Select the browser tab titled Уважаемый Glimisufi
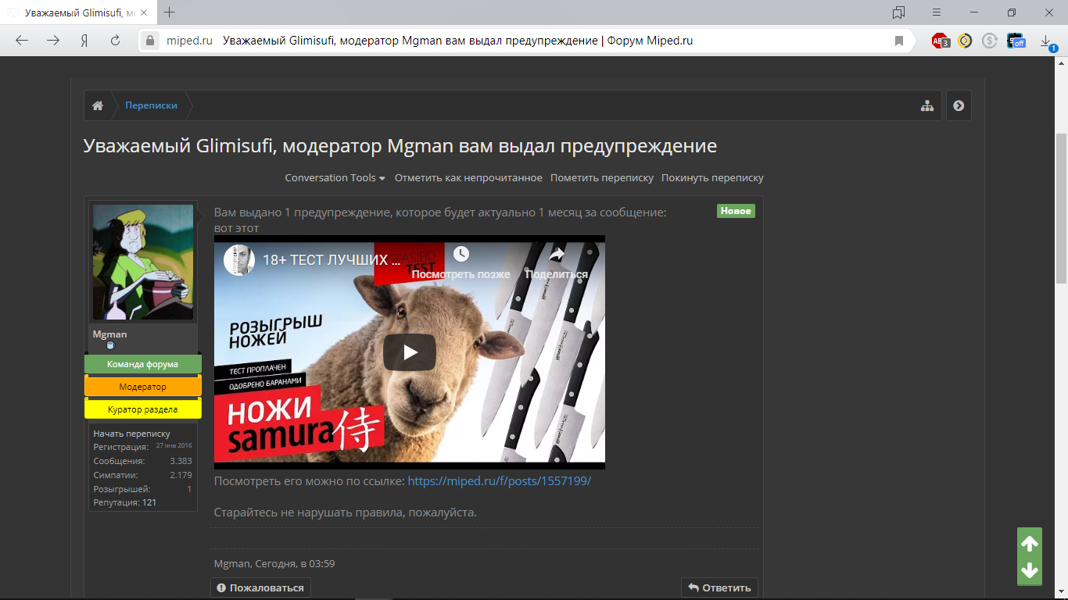Viewport: 1068px width, 600px height. [80, 12]
